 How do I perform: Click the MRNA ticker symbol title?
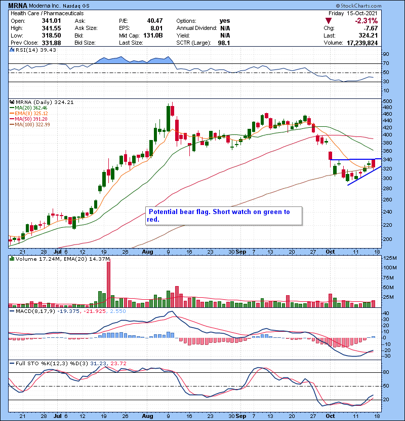point(18,6)
